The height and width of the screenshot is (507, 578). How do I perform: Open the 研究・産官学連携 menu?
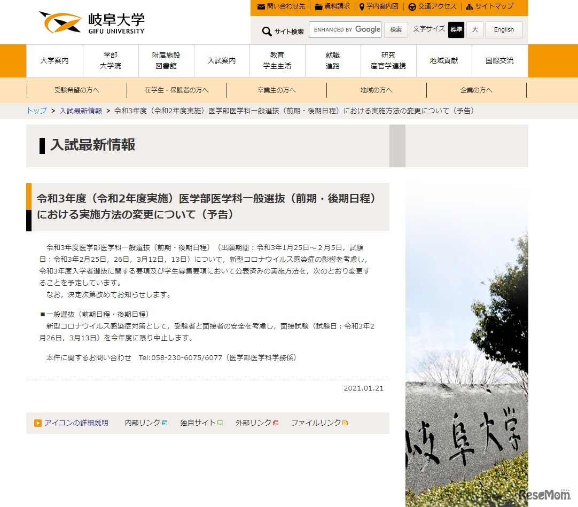(x=387, y=60)
